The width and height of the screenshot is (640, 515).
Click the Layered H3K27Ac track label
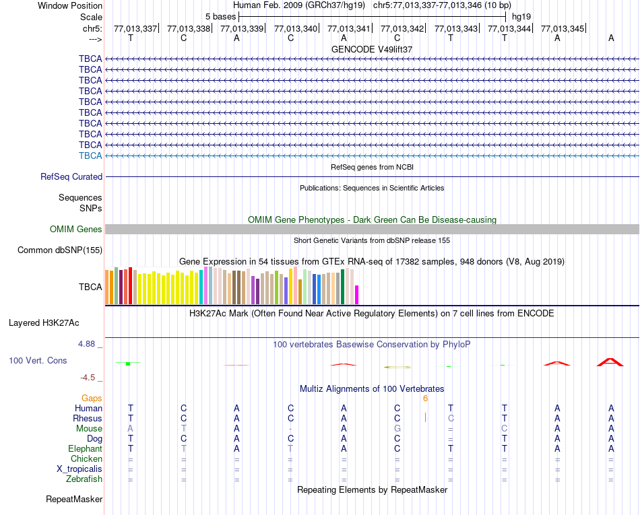tap(44, 323)
